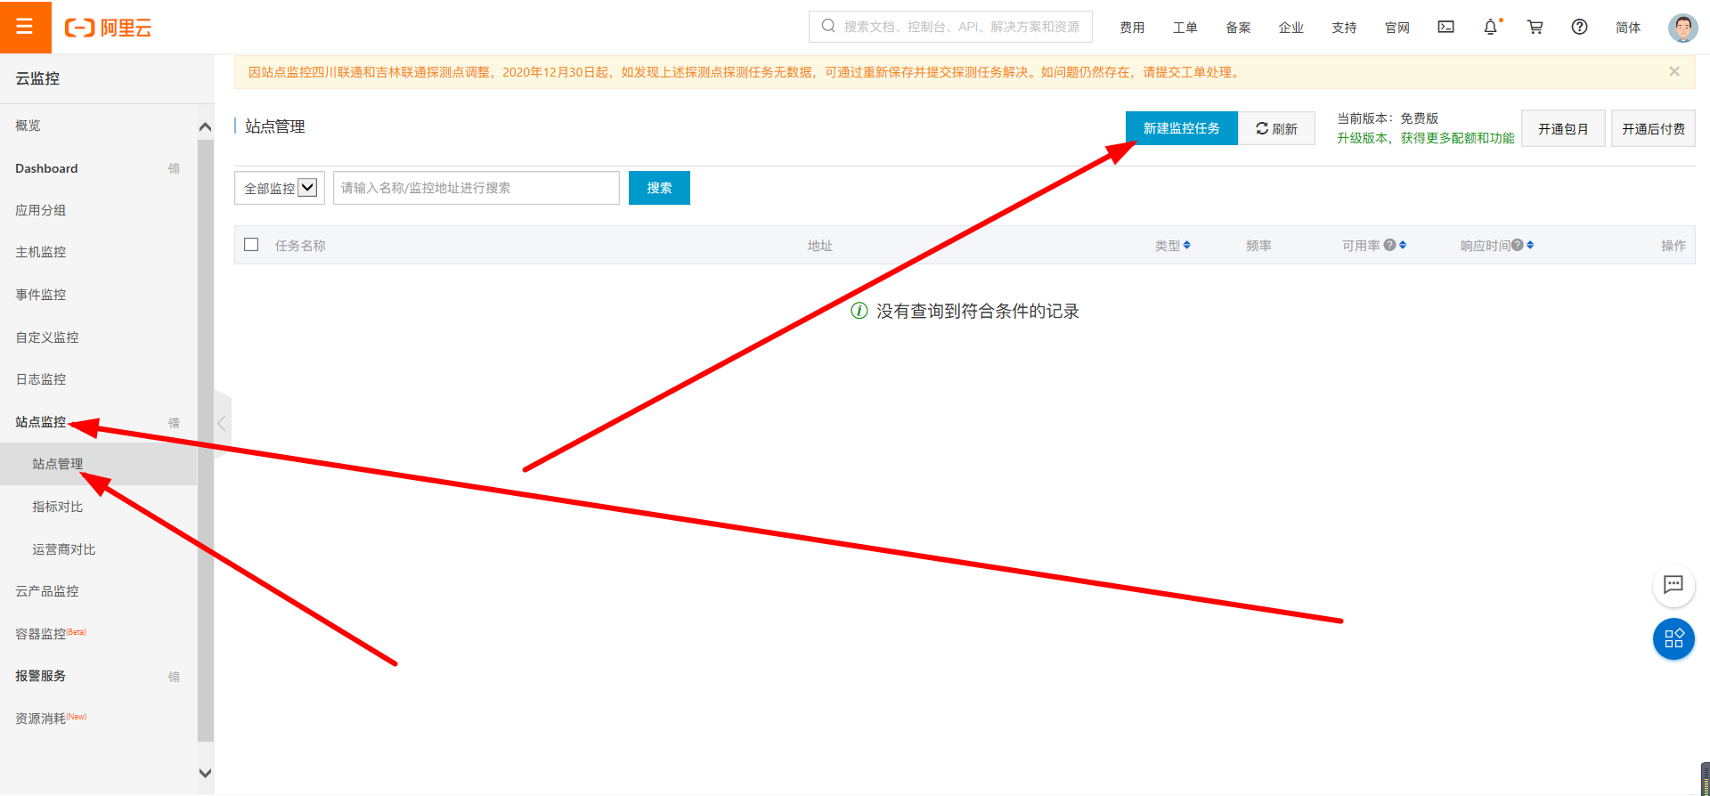Open the notification bell

(x=1490, y=28)
